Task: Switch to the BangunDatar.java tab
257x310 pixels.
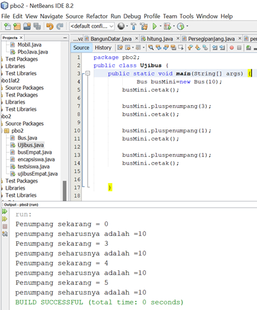Action: coord(111,39)
